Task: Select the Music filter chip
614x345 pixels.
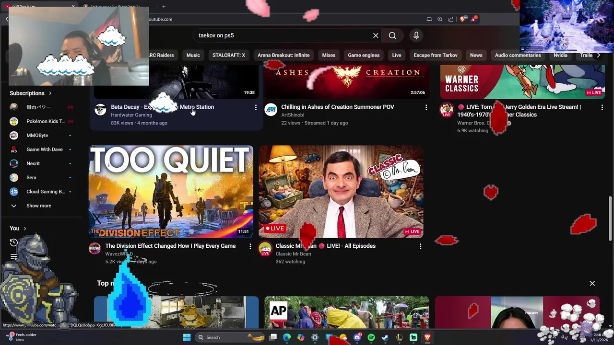Action: (193, 55)
